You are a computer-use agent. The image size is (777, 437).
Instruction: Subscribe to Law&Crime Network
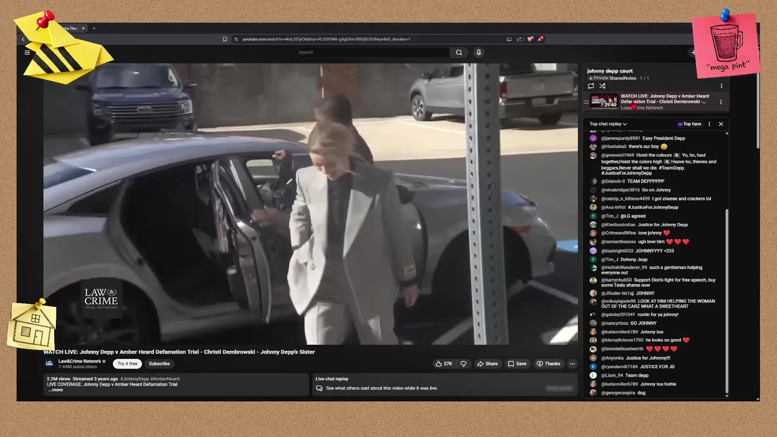(x=159, y=364)
